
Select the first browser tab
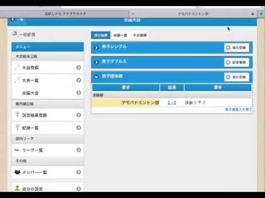point(65,14)
